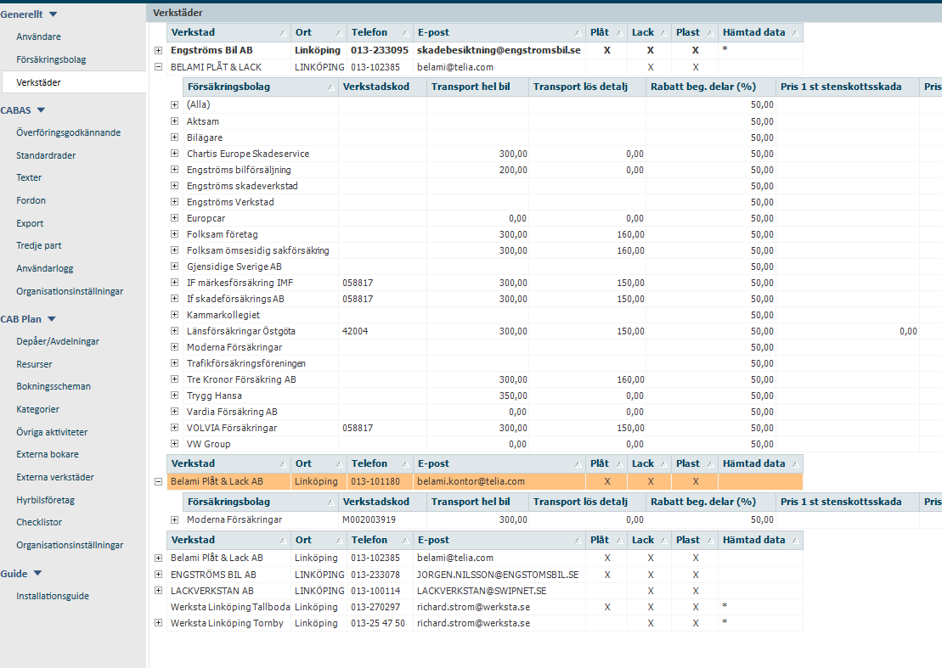Select the Länsförsäkringar Östgöta Verkstadskod cell
The image size is (942, 668).
pos(382,331)
